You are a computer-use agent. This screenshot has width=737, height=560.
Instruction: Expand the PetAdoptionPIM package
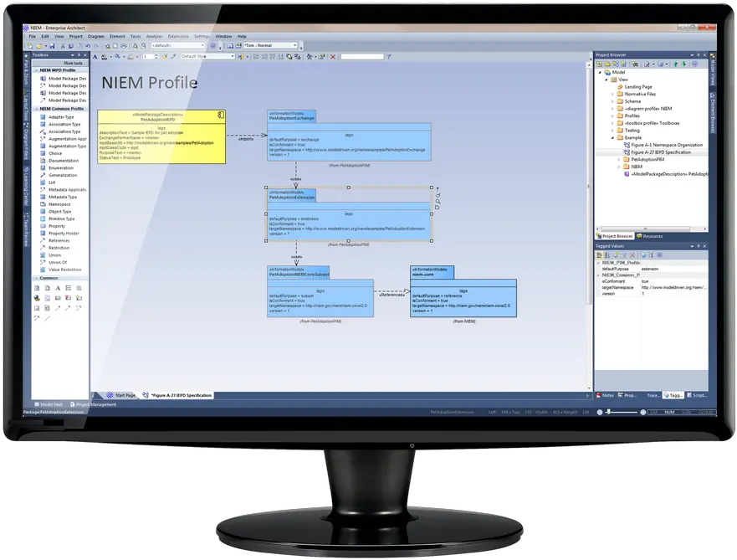pyautogui.click(x=618, y=159)
